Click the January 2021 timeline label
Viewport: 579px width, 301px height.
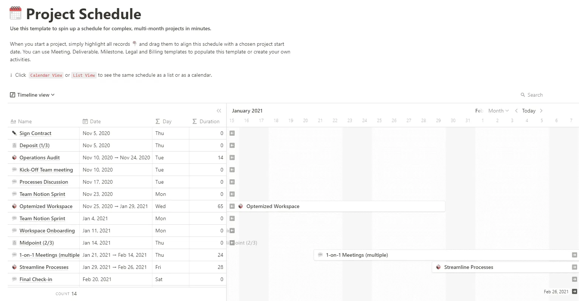(247, 111)
